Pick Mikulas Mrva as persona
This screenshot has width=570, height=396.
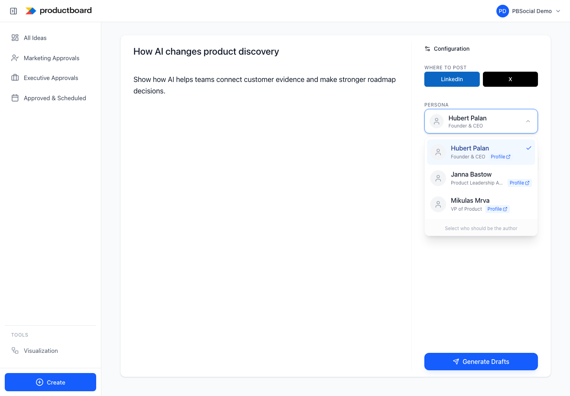[481, 204]
